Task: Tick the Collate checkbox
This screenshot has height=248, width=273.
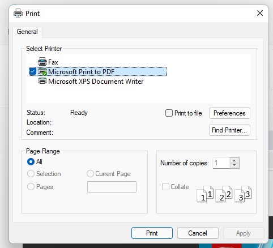Action: tap(165, 187)
